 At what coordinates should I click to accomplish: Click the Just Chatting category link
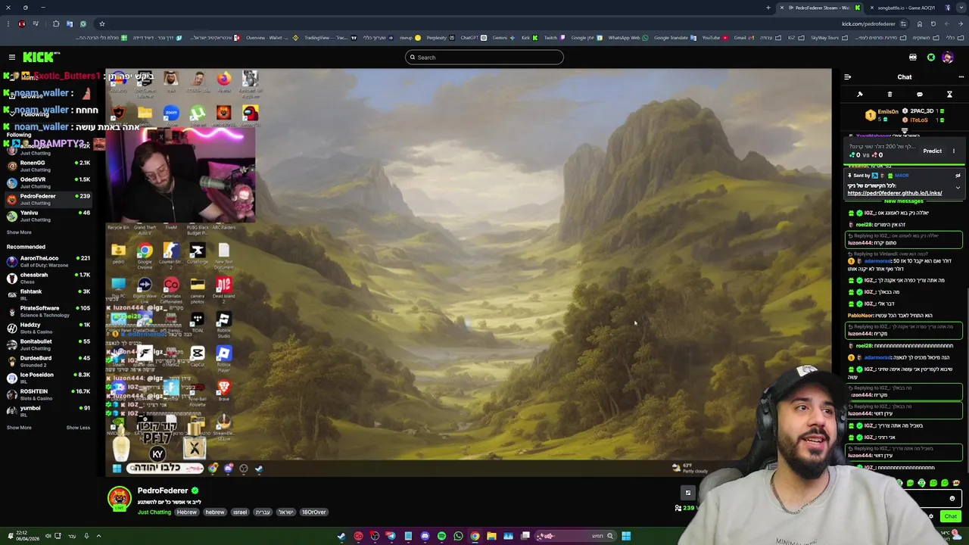pos(154,512)
